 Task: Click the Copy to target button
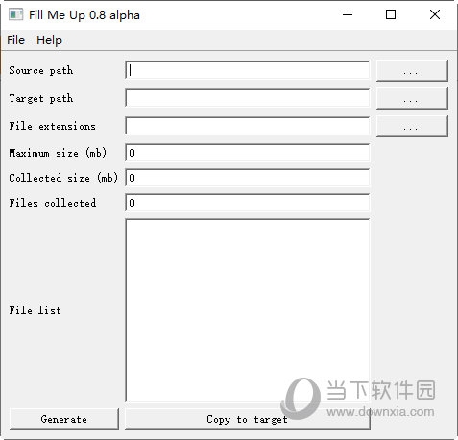tap(248, 419)
